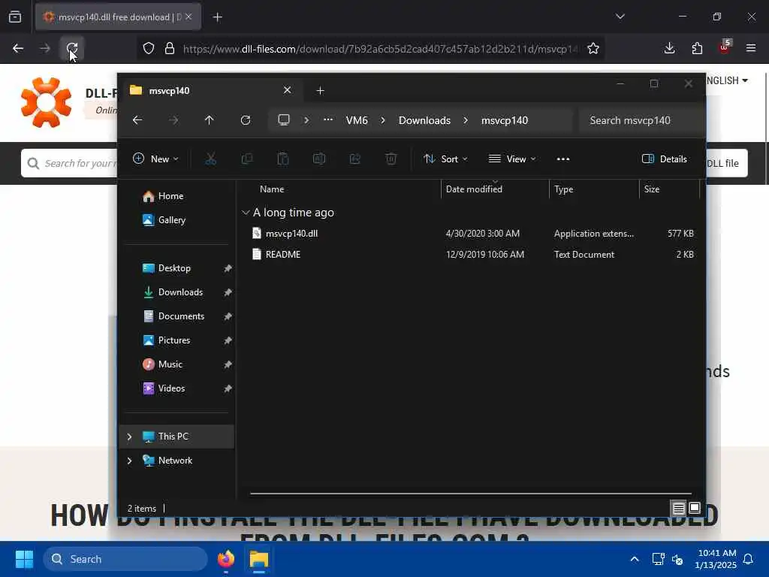769x577 pixels.
Task: Toggle pin next to Documents in sidebar
Action: (228, 316)
